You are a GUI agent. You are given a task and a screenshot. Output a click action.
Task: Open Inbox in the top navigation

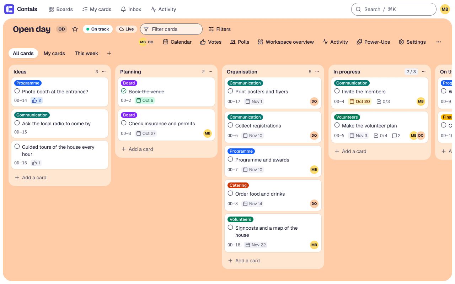tap(131, 9)
